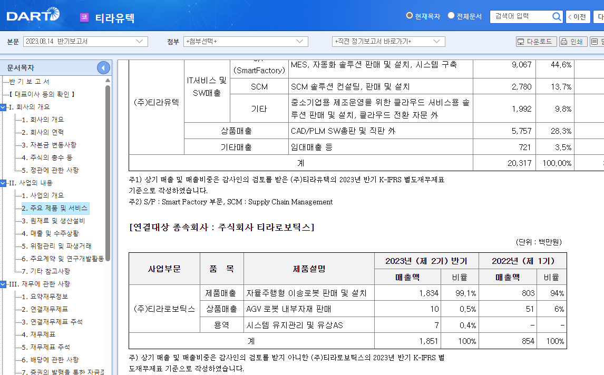Screen dimensions: 604x375
Task: Click the purple 코 market badge icon
Action: (84, 17)
